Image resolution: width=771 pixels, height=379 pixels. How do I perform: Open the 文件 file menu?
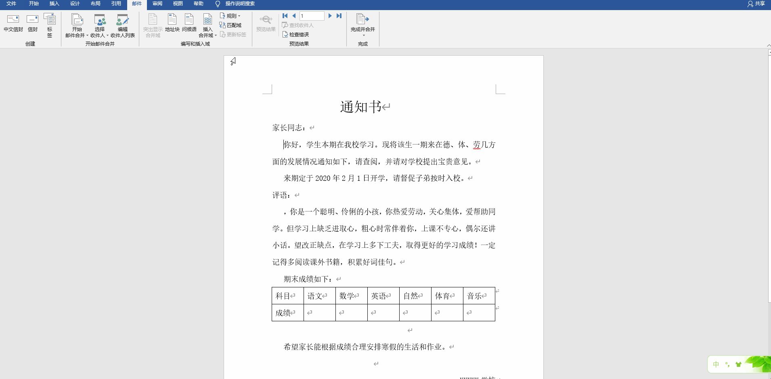click(x=11, y=4)
